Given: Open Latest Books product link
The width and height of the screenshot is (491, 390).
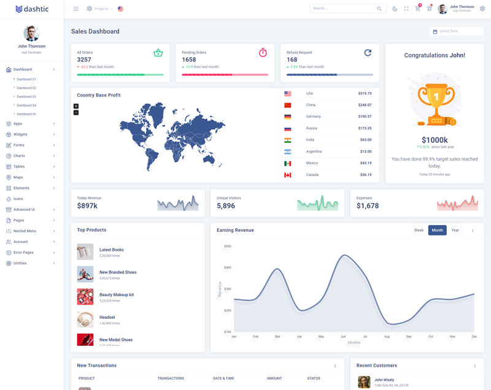Looking at the screenshot, I should (x=111, y=250).
